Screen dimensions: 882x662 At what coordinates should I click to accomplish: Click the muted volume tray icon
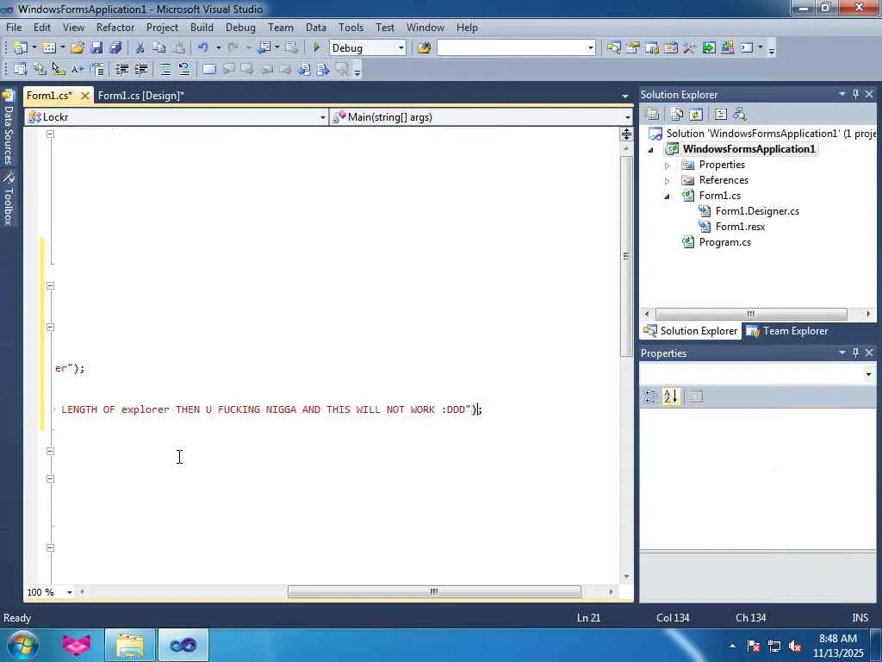[795, 646]
